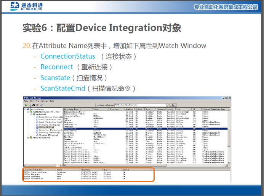Select PLCSim.ConnectionStatus row in Watch Window

[35, 172]
